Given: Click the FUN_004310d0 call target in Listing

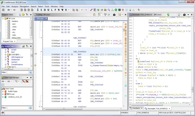Looking at the screenshot, I should tap(97, 85).
